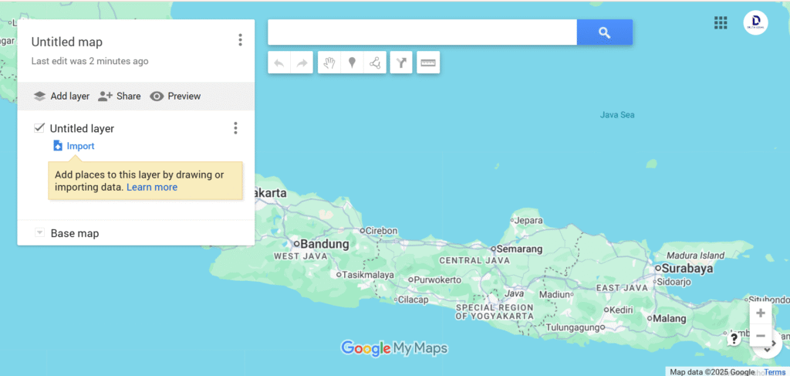Open the Untitled map three-dot menu
790x376 pixels.
click(x=241, y=40)
